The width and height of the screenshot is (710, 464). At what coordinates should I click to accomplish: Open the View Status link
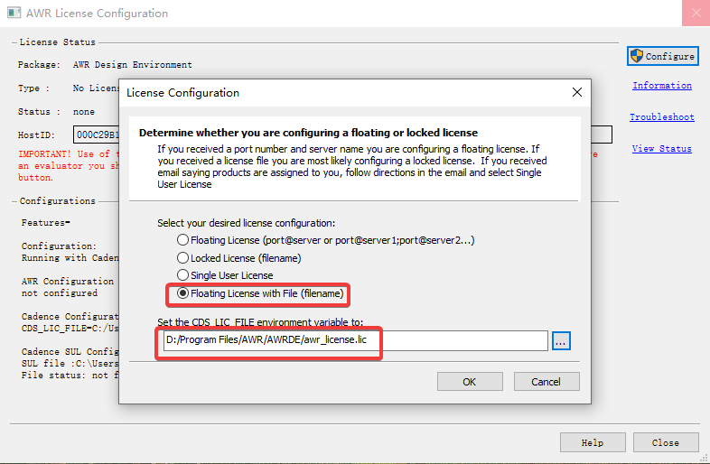tap(661, 148)
